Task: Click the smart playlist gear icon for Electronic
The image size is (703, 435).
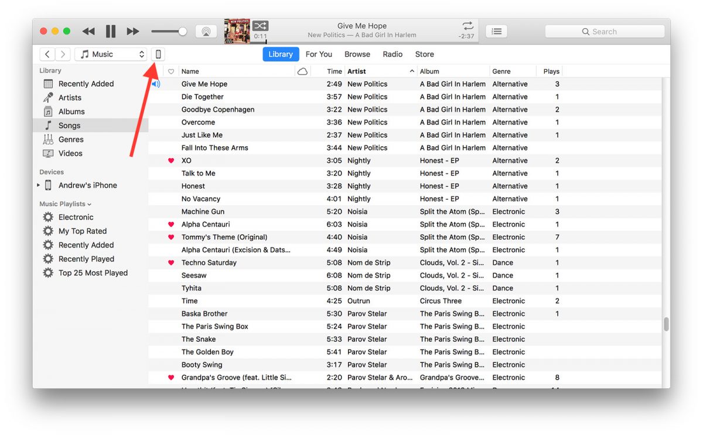Action: 47,217
